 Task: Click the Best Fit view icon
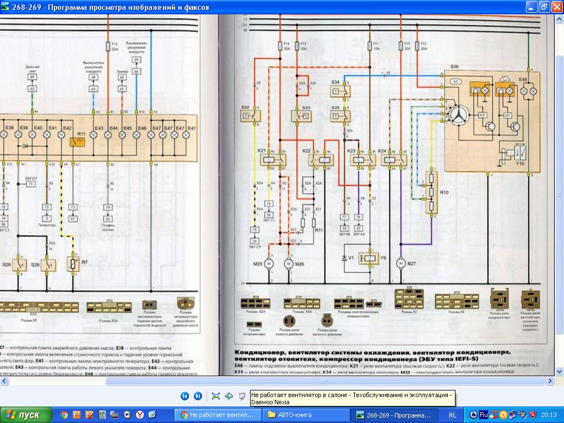point(215,396)
